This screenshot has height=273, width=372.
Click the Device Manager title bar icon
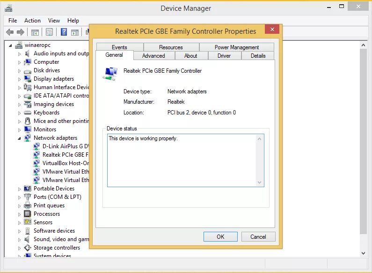click(8, 8)
